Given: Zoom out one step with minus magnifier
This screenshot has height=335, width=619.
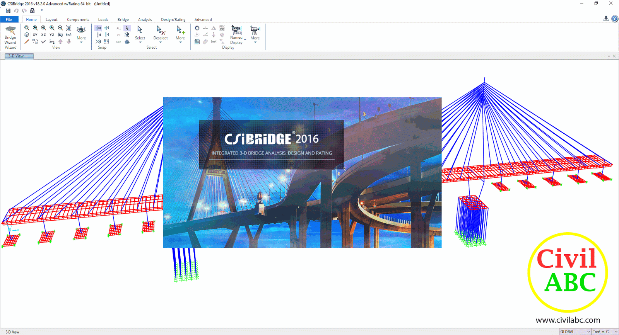Looking at the screenshot, I should coord(60,28).
